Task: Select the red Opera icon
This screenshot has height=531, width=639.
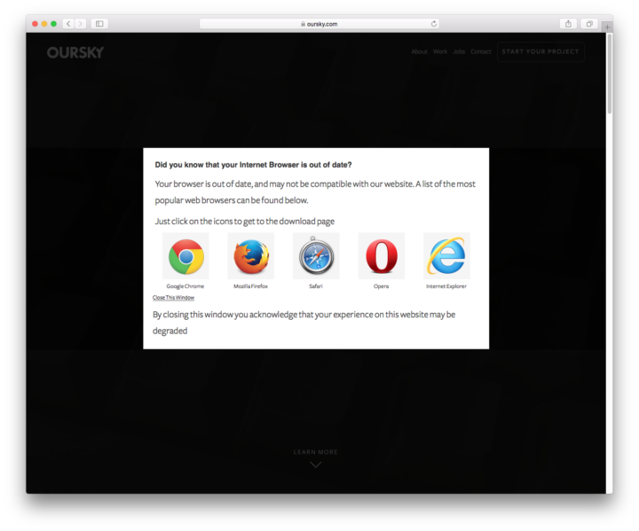Action: (382, 256)
